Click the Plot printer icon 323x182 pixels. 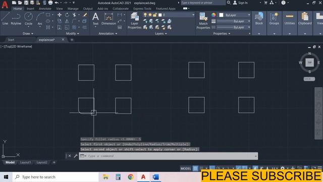[50, 3]
